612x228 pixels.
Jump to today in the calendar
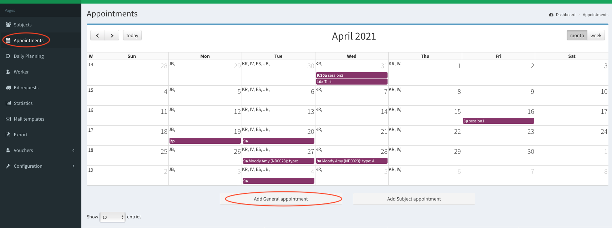tap(132, 35)
